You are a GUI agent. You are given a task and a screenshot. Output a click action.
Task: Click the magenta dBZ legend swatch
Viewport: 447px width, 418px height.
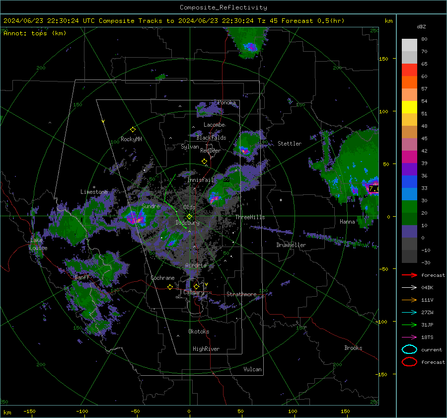point(409,157)
